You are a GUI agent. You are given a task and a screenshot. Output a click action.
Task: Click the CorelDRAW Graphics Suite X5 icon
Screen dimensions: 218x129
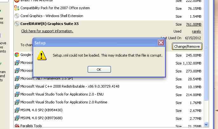[17, 24]
